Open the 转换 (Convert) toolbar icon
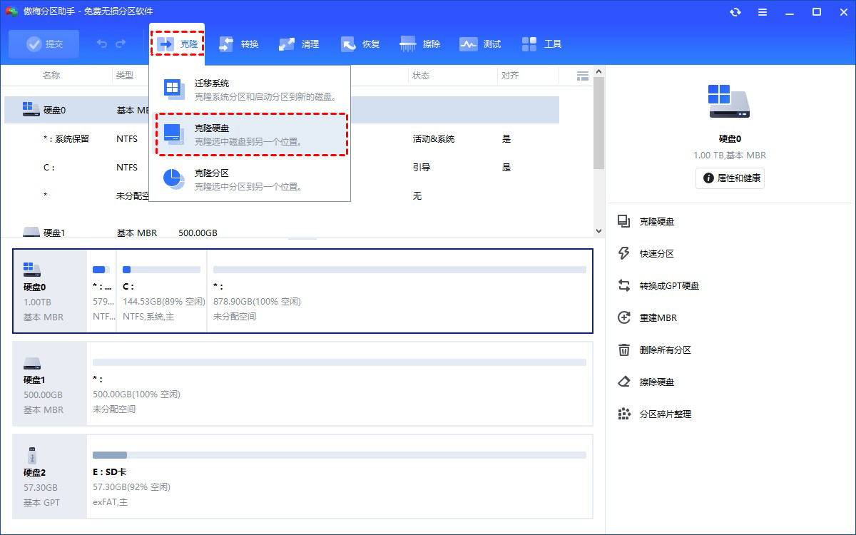Image resolution: width=856 pixels, height=535 pixels. coord(238,44)
